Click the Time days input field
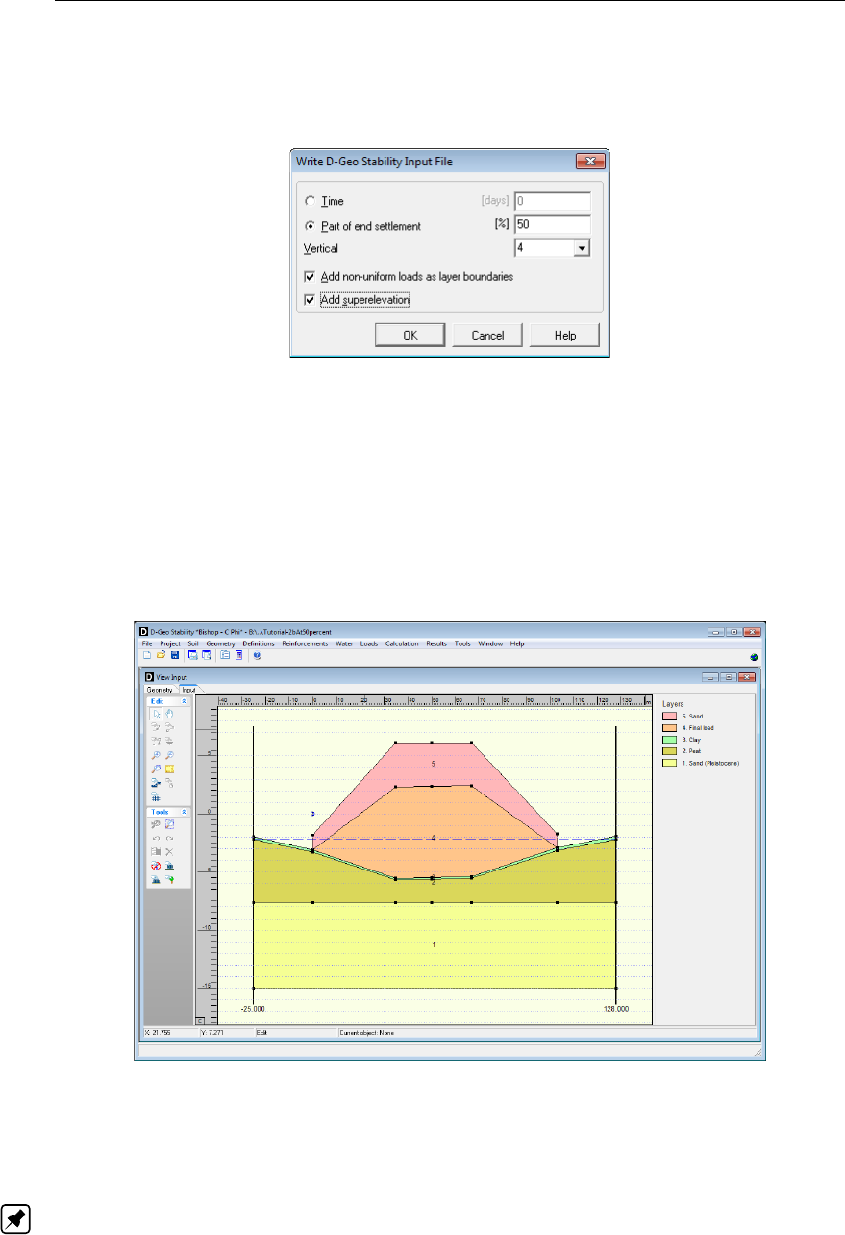Viewport: 845px width, 1235px height. 552,201
